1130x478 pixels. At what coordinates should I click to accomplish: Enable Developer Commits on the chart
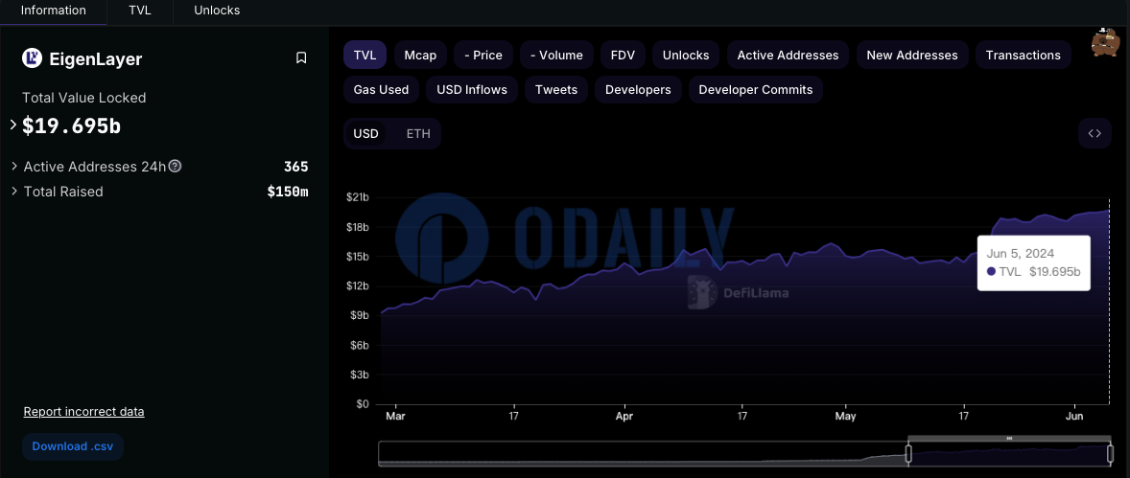[755, 89]
